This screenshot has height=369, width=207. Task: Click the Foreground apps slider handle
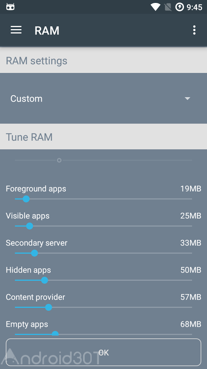[26, 199]
